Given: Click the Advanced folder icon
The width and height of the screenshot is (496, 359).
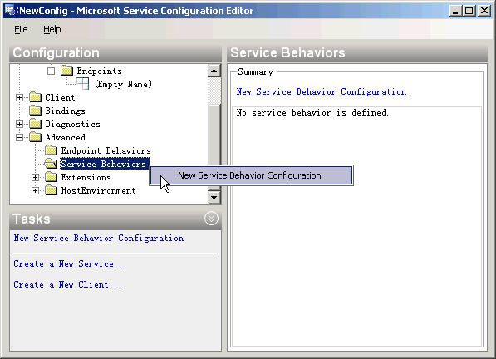Looking at the screenshot, I should pos(35,137).
